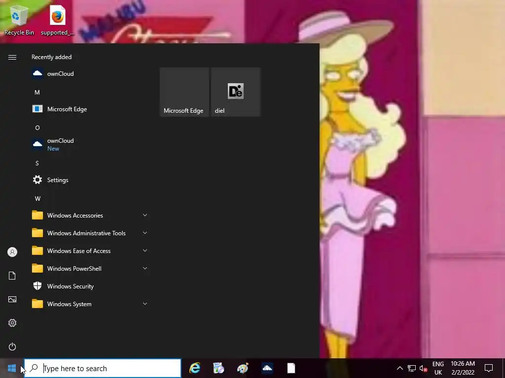Launch ownCloud under Recently added
The height and width of the screenshot is (378, 505).
[x=90, y=74]
